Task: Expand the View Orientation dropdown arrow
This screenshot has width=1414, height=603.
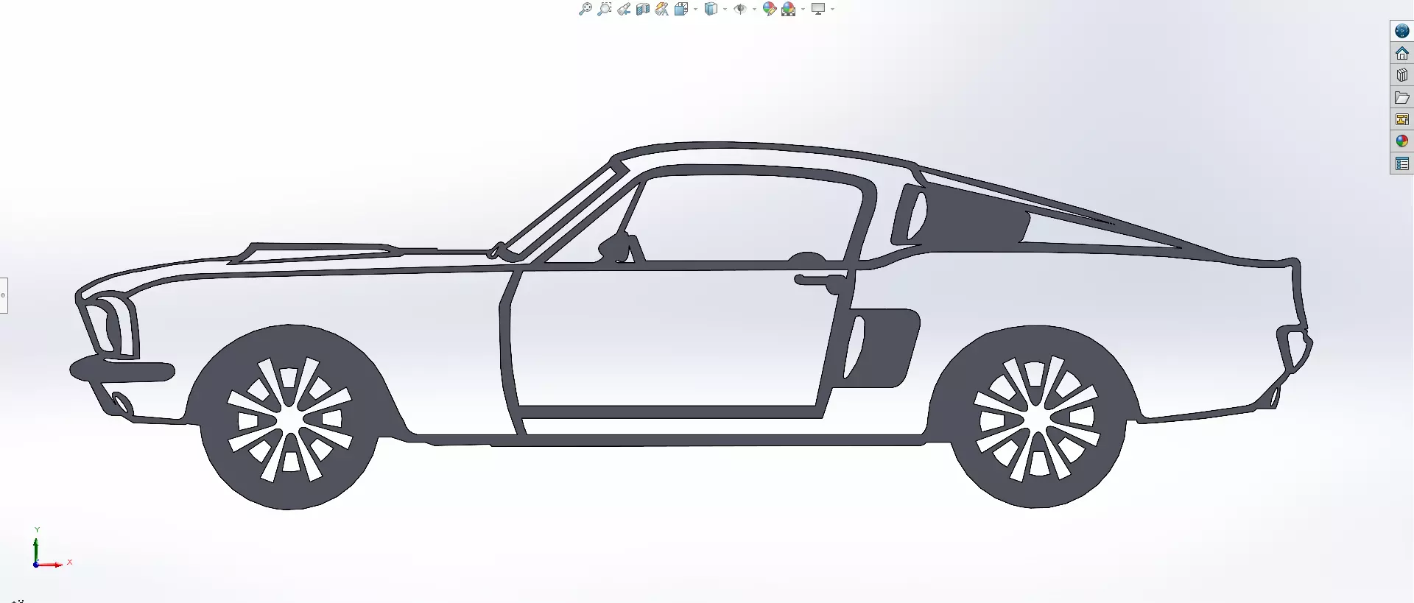Action: [695, 9]
